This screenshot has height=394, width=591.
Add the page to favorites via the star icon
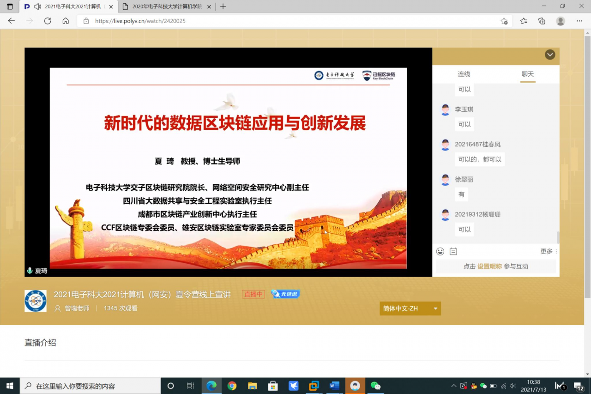[x=505, y=21]
